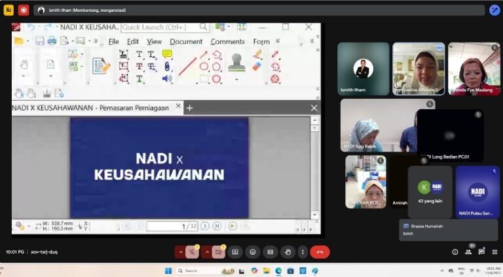The height and width of the screenshot is (277, 503).
Task: Leave the call with red hang-up button
Action: pyautogui.click(x=320, y=252)
